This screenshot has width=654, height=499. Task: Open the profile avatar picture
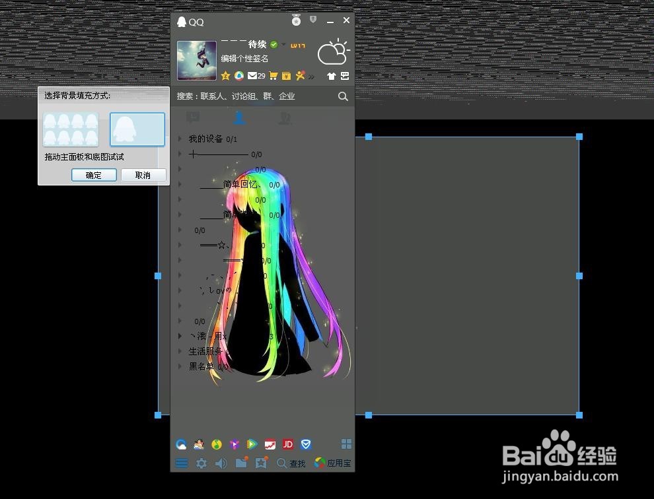(197, 61)
